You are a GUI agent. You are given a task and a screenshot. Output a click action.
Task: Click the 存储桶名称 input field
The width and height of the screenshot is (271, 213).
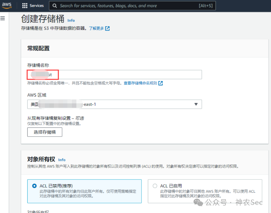click(x=114, y=75)
